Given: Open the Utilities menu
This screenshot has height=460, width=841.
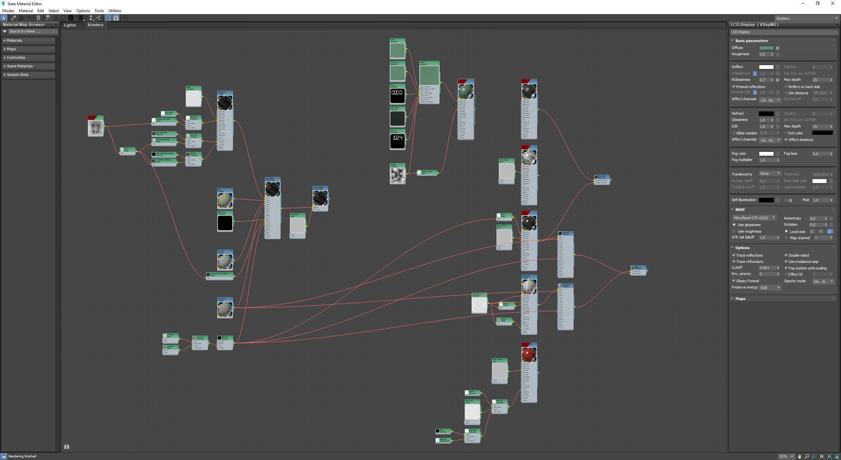Looking at the screenshot, I should tap(115, 11).
